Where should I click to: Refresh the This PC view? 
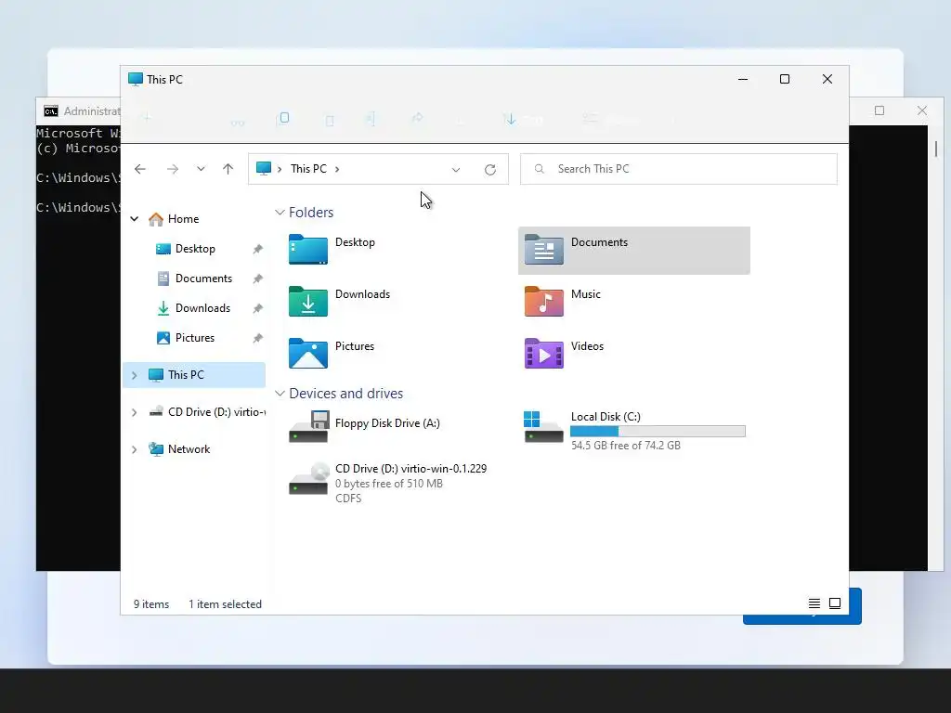point(490,170)
